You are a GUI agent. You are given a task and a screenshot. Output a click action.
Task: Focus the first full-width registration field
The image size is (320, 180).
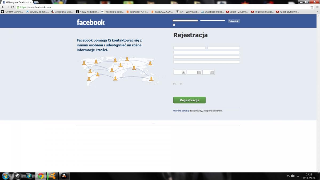click(x=206, y=53)
